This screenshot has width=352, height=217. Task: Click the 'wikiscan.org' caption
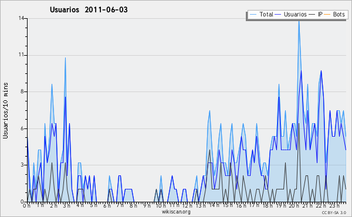[x=176, y=212]
